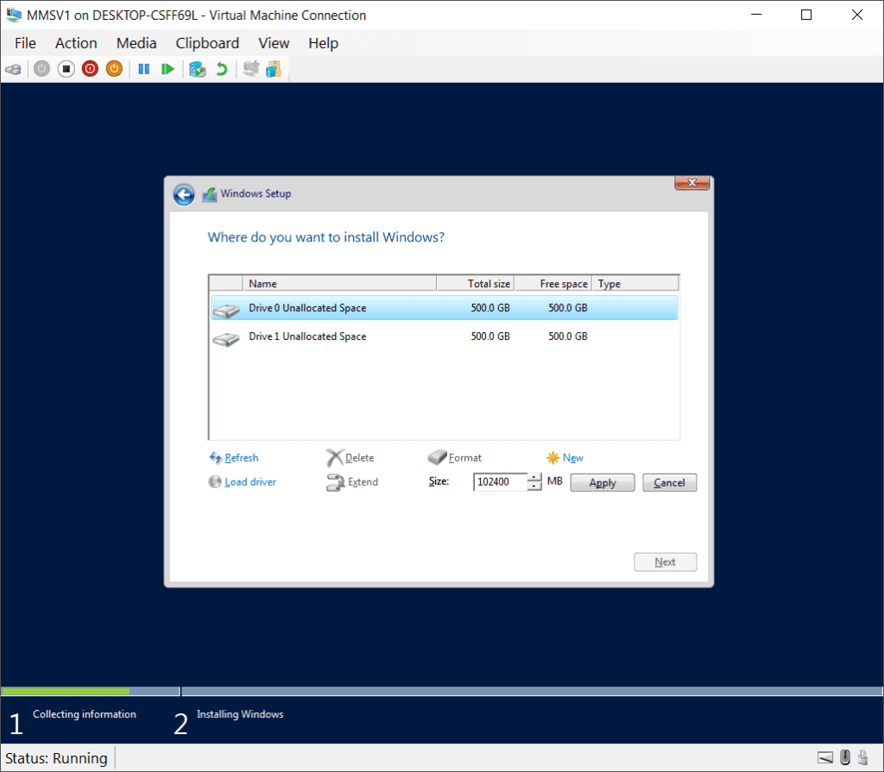The width and height of the screenshot is (884, 772).
Task: Click the Format drive icon
Action: [437, 457]
